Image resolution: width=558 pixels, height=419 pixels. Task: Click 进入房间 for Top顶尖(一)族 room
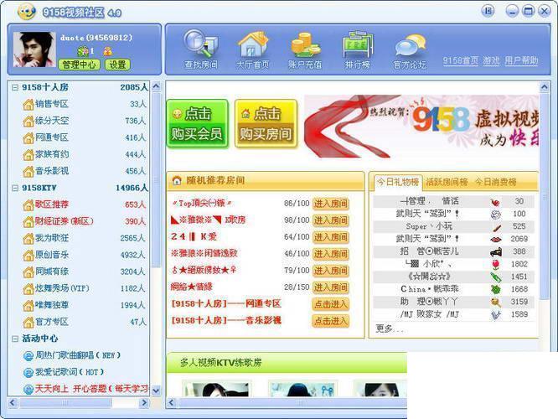pos(331,204)
